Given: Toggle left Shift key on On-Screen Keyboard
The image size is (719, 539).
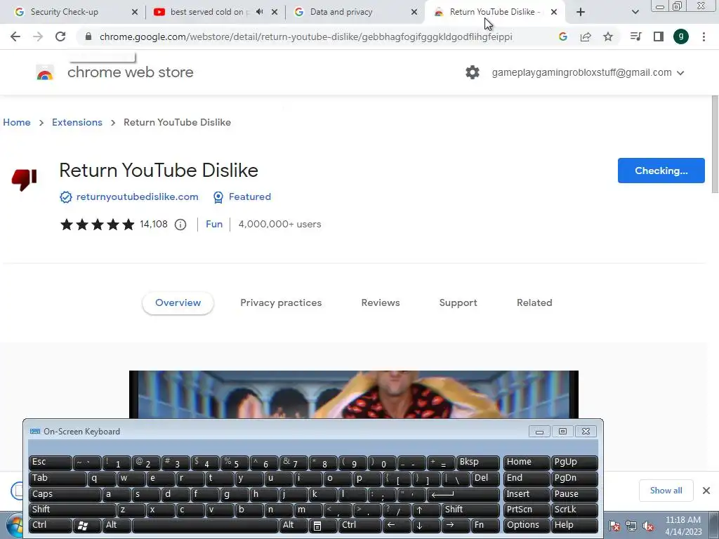Looking at the screenshot, I should click(72, 510).
